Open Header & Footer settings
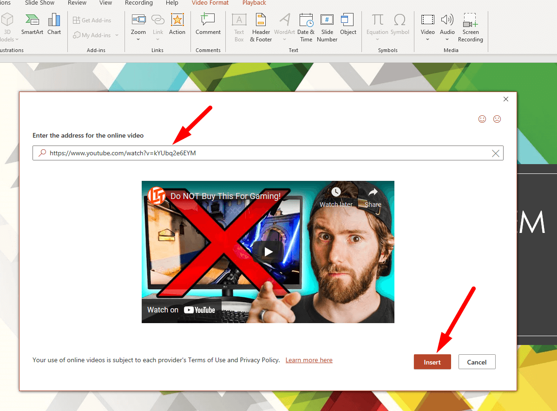557x411 pixels. tap(261, 27)
